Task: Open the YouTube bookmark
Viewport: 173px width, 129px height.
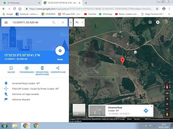Action: (x=90, y=14)
